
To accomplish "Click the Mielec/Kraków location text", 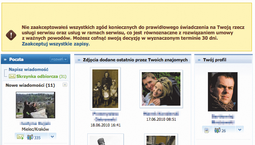I will point(35,129).
